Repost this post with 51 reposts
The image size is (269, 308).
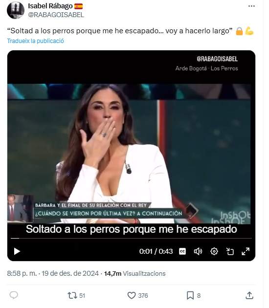click(x=76, y=295)
